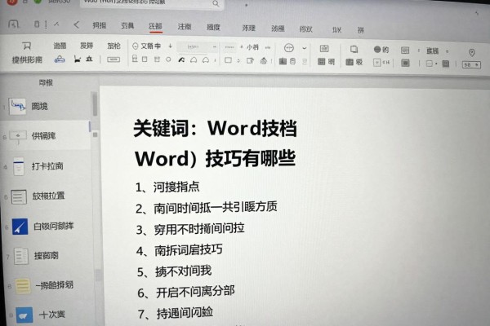This screenshot has width=490, height=326.
Task: Click the document icon beside 搜莳南
Action: 21,256
